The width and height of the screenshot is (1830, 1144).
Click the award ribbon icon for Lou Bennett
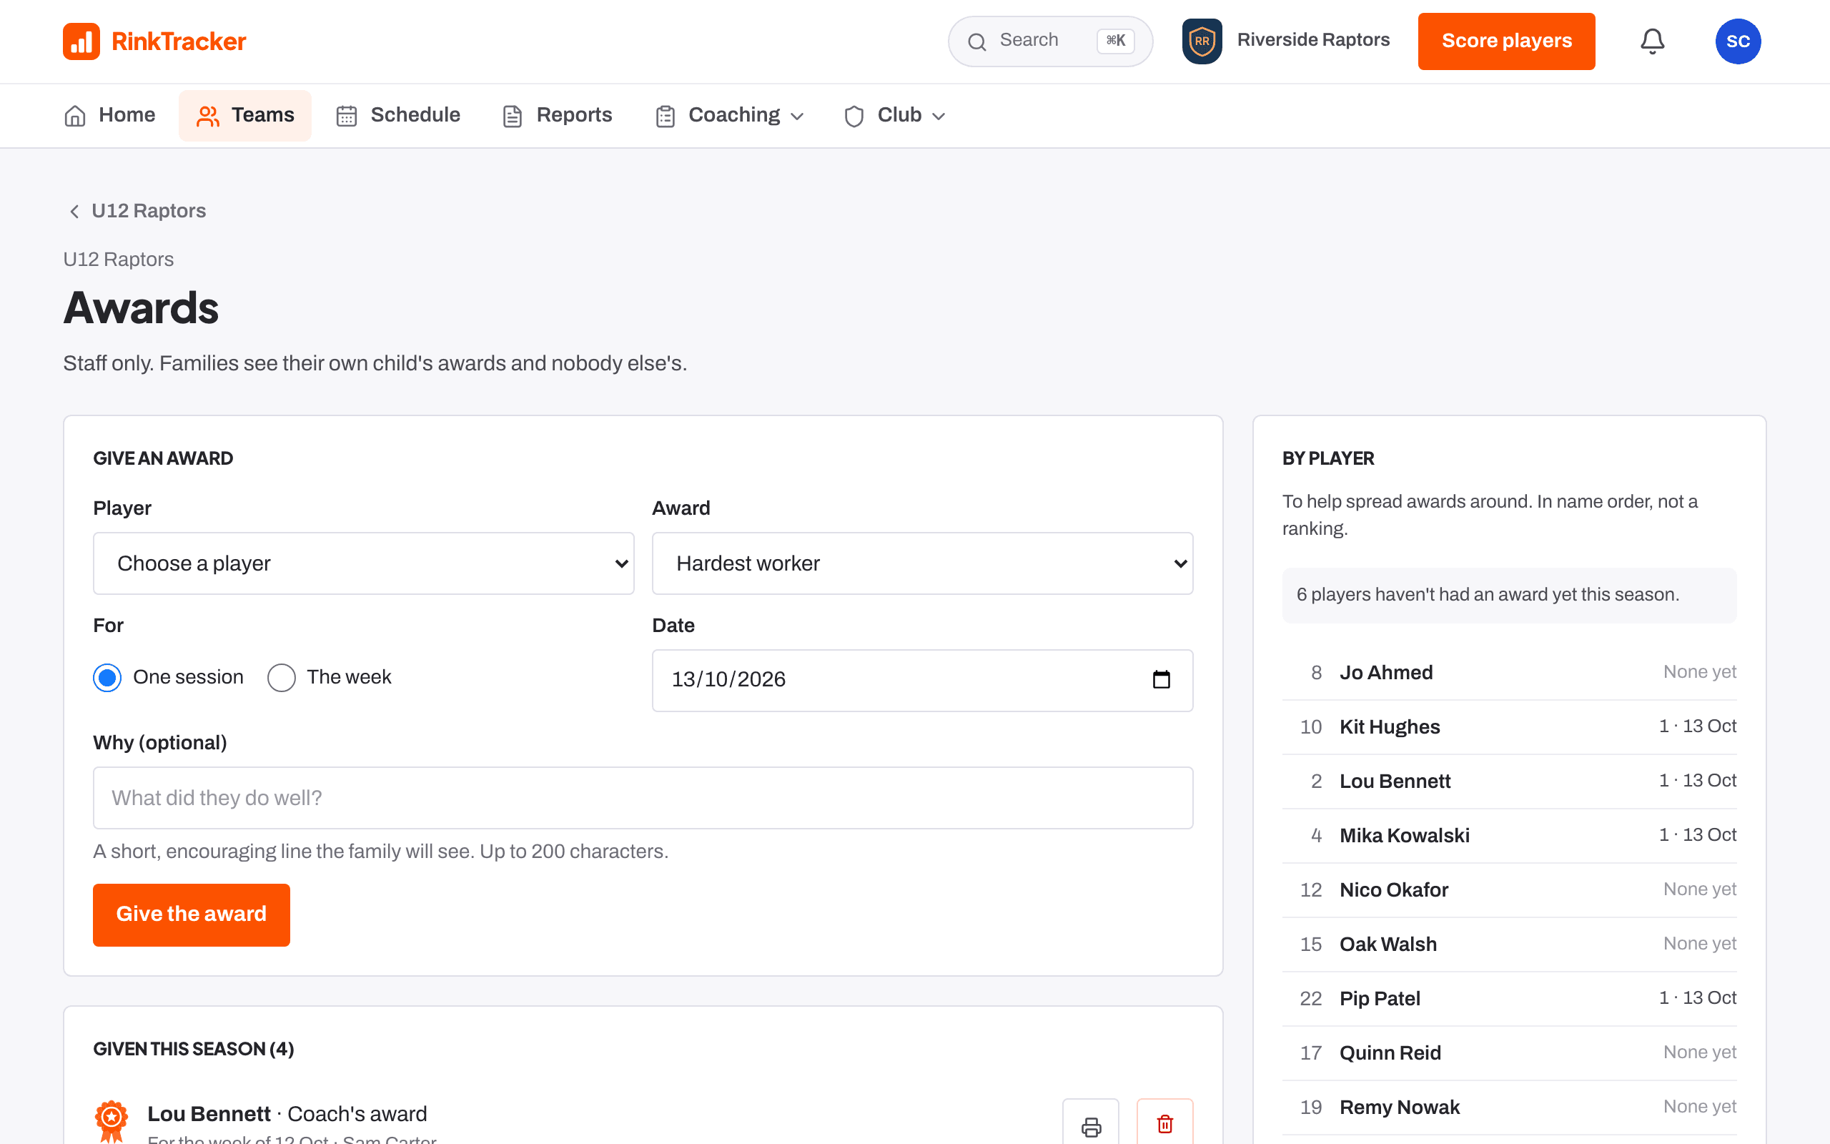(112, 1121)
